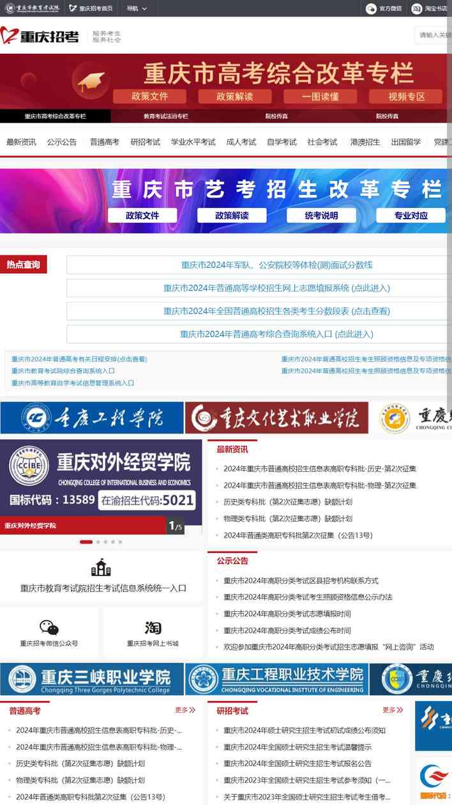Open the 重庆招考微信公众号 WeChat icon

(49, 627)
